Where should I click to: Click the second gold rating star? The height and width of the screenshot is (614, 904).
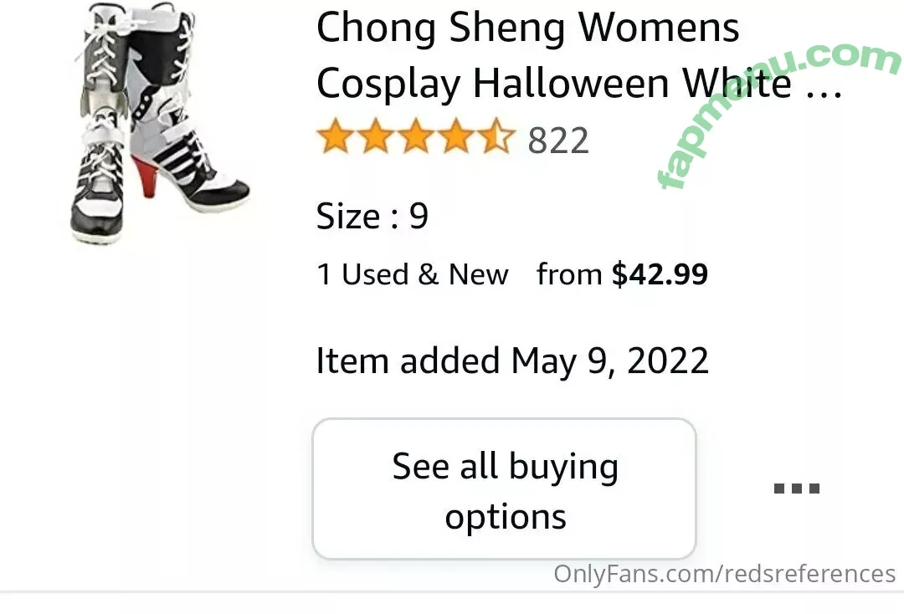pyautogui.click(x=376, y=136)
